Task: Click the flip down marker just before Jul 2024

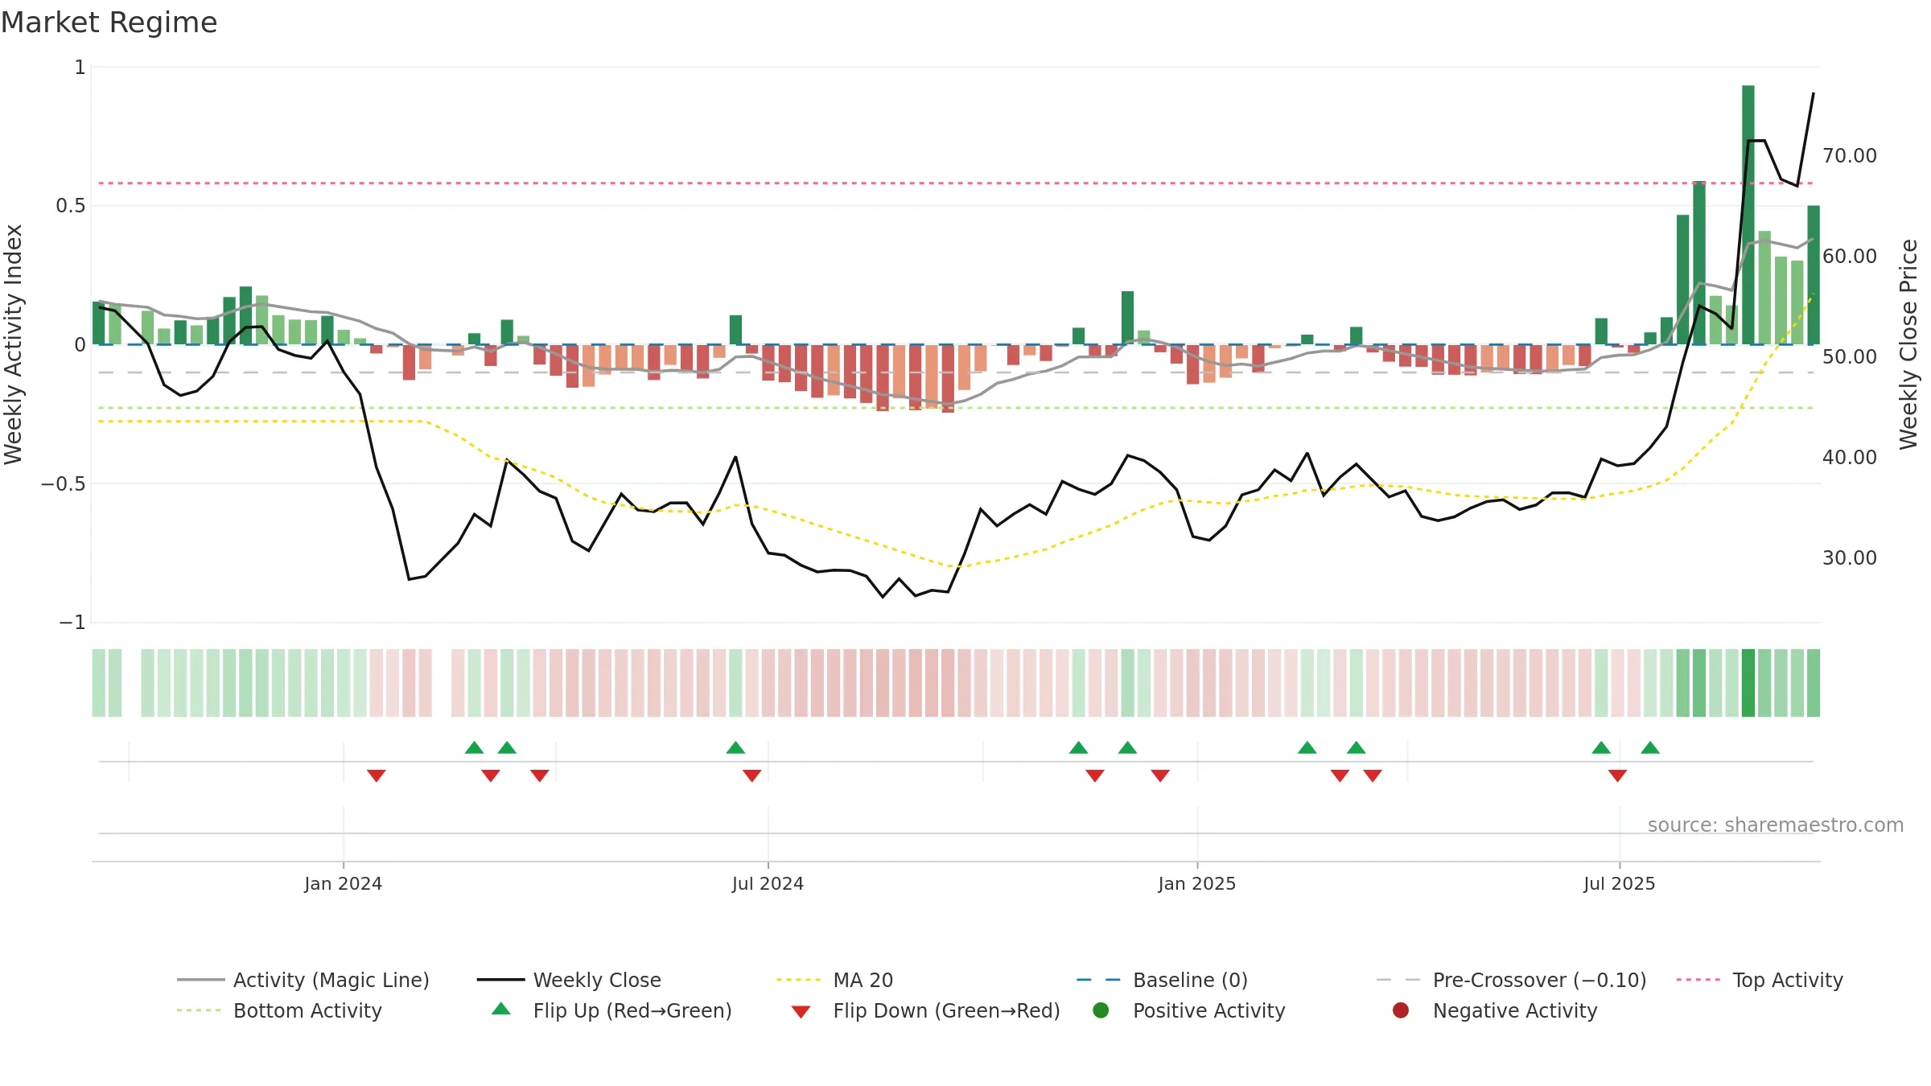Action: pyautogui.click(x=752, y=775)
